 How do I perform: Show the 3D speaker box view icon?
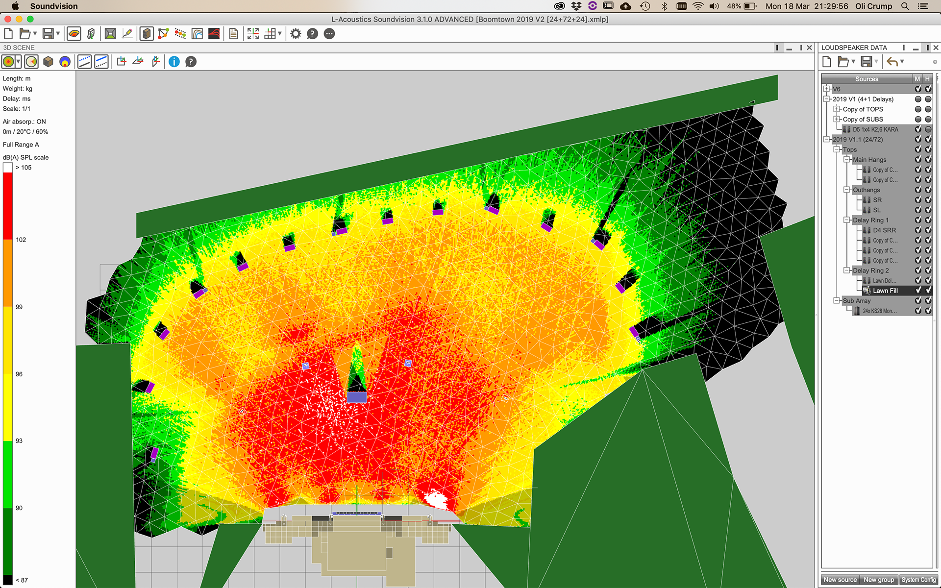pyautogui.click(x=48, y=62)
